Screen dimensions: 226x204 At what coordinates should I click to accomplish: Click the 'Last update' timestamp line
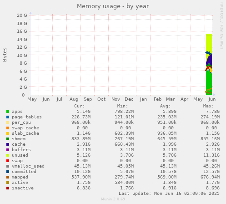(x=169, y=194)
